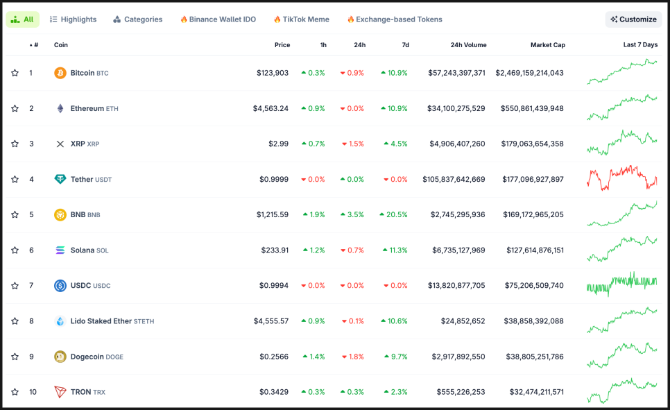
Task: Click the Dogecoin logo icon
Action: [60, 357]
